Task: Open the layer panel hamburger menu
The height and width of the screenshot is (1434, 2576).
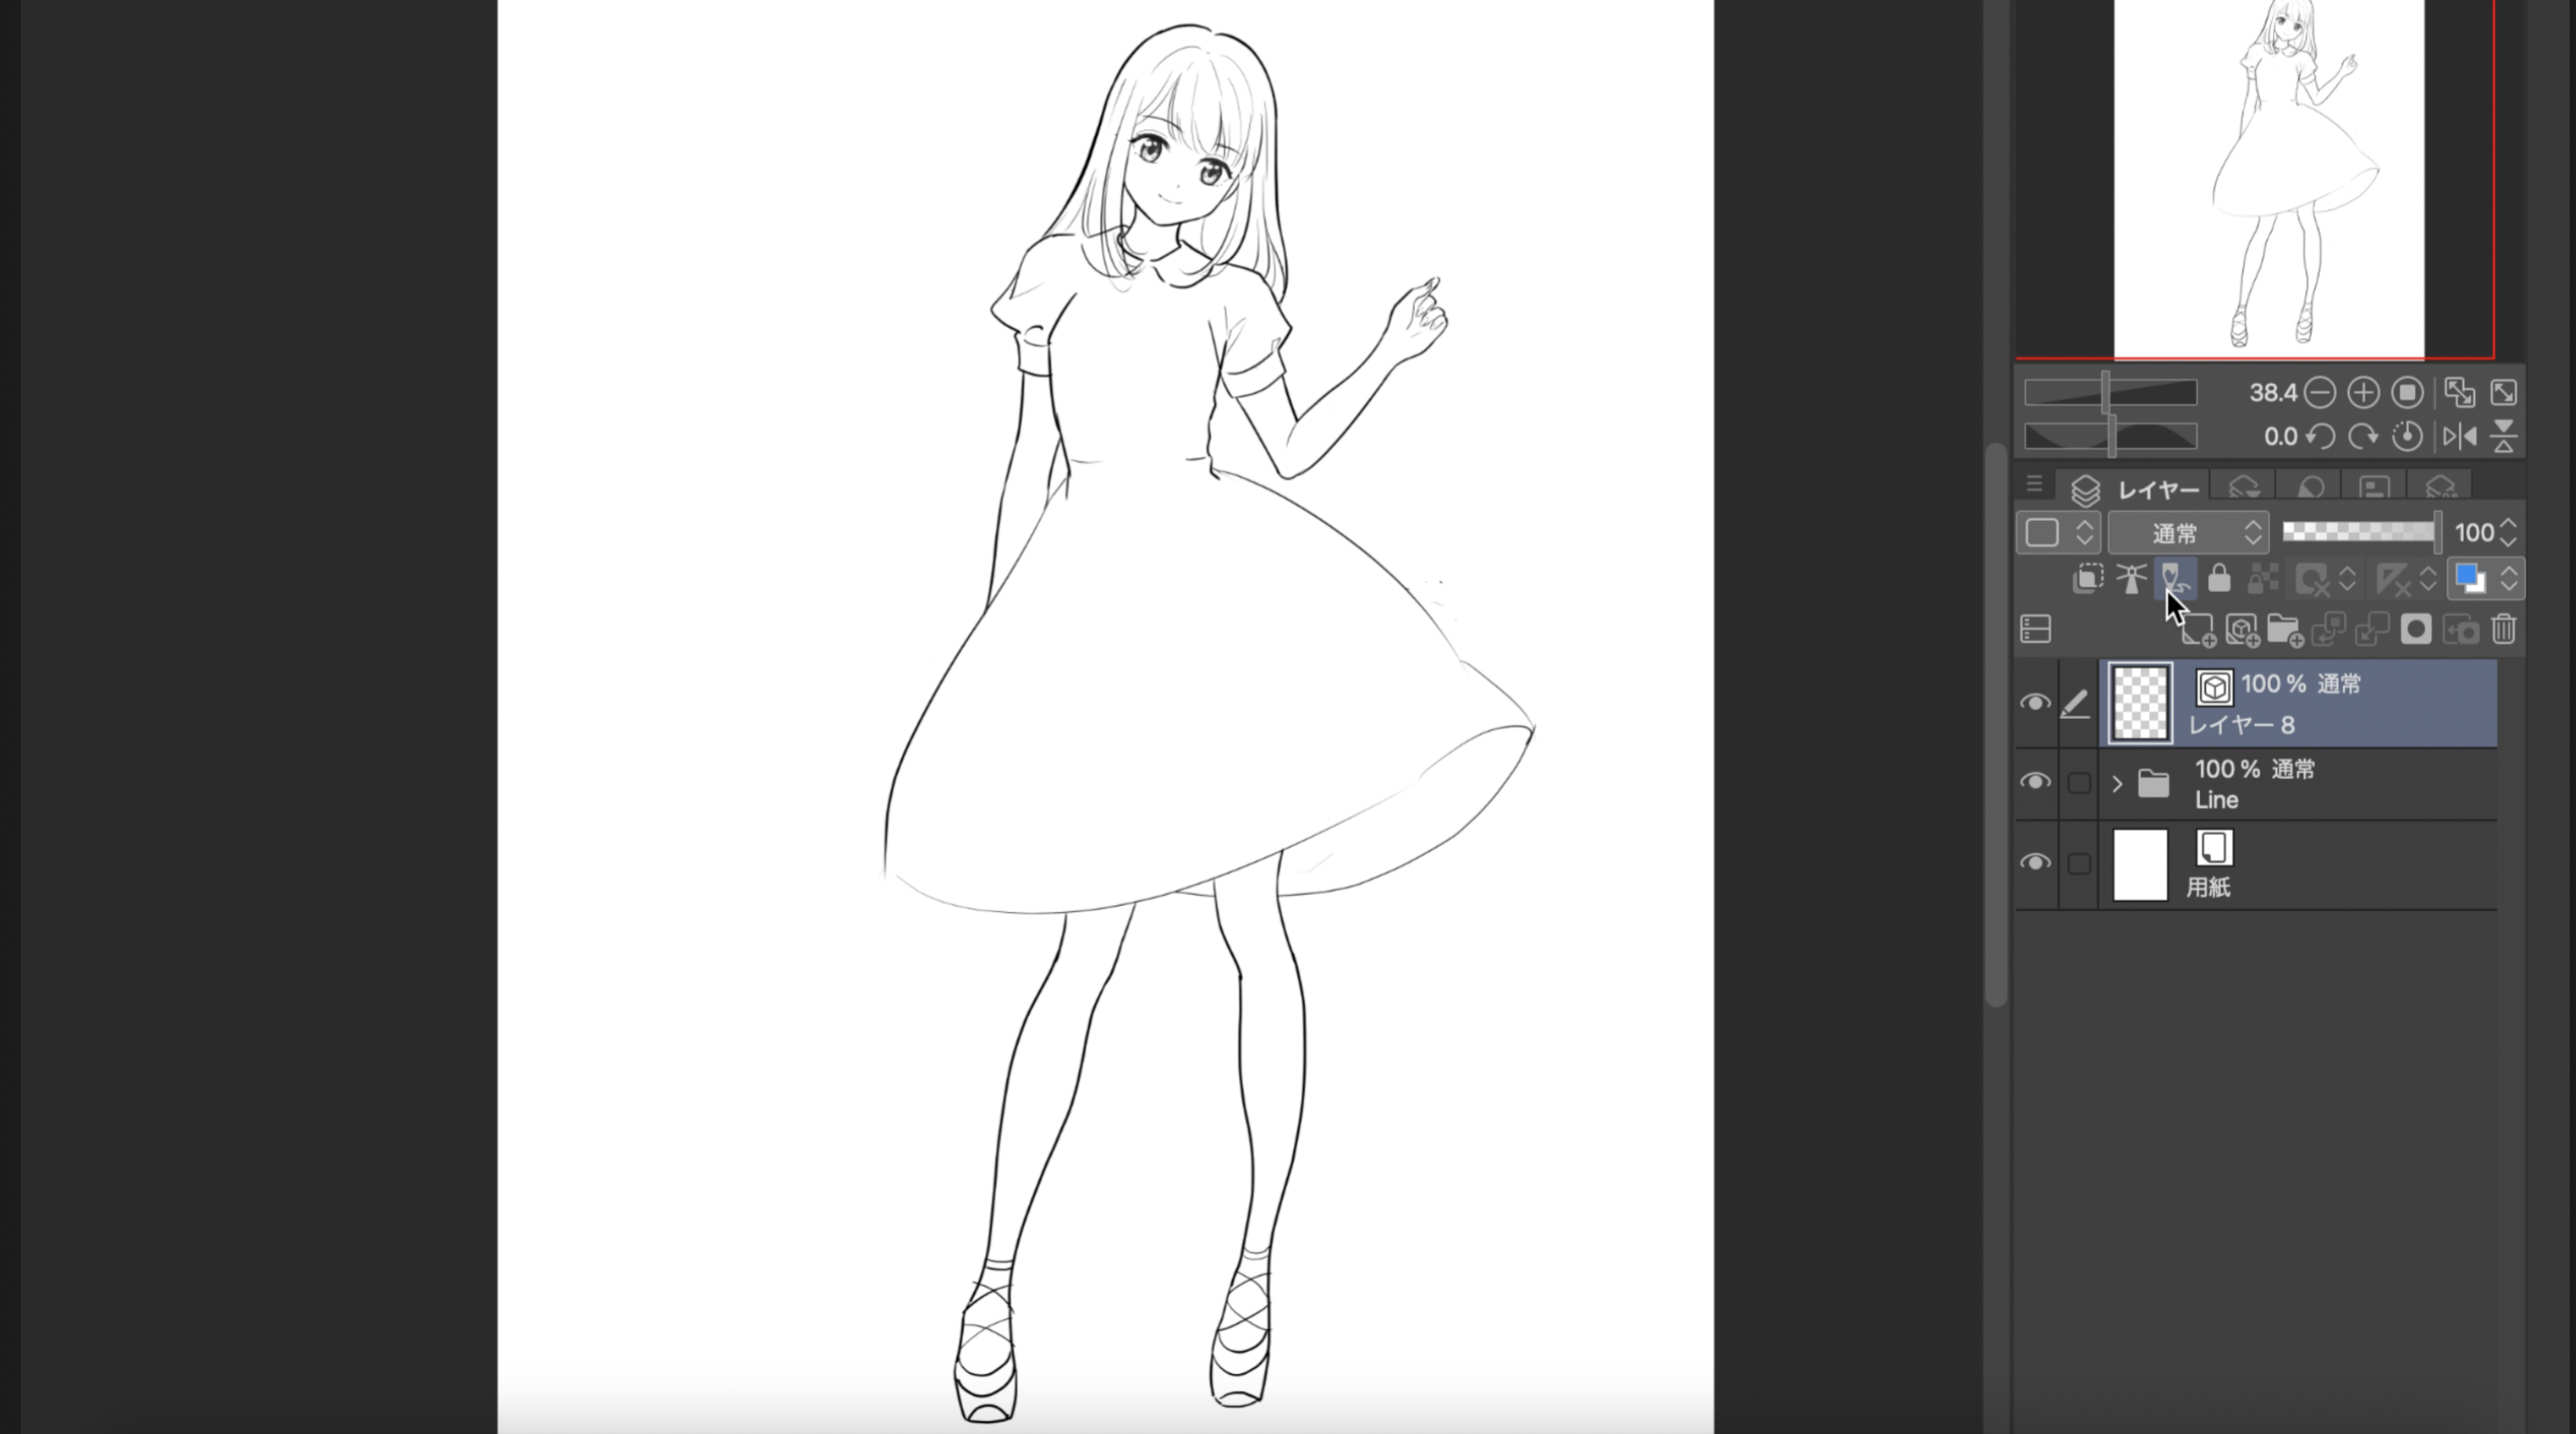Action: pyautogui.click(x=2034, y=485)
